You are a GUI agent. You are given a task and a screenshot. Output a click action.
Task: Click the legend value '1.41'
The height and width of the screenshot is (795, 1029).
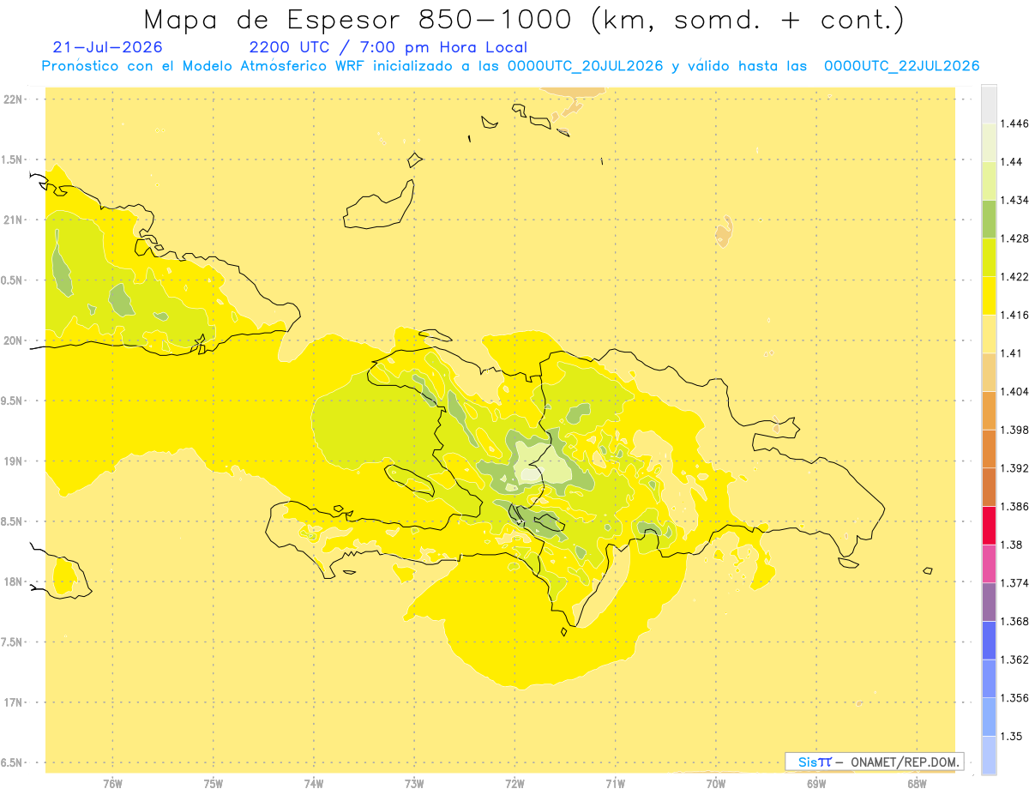[x=1012, y=352]
